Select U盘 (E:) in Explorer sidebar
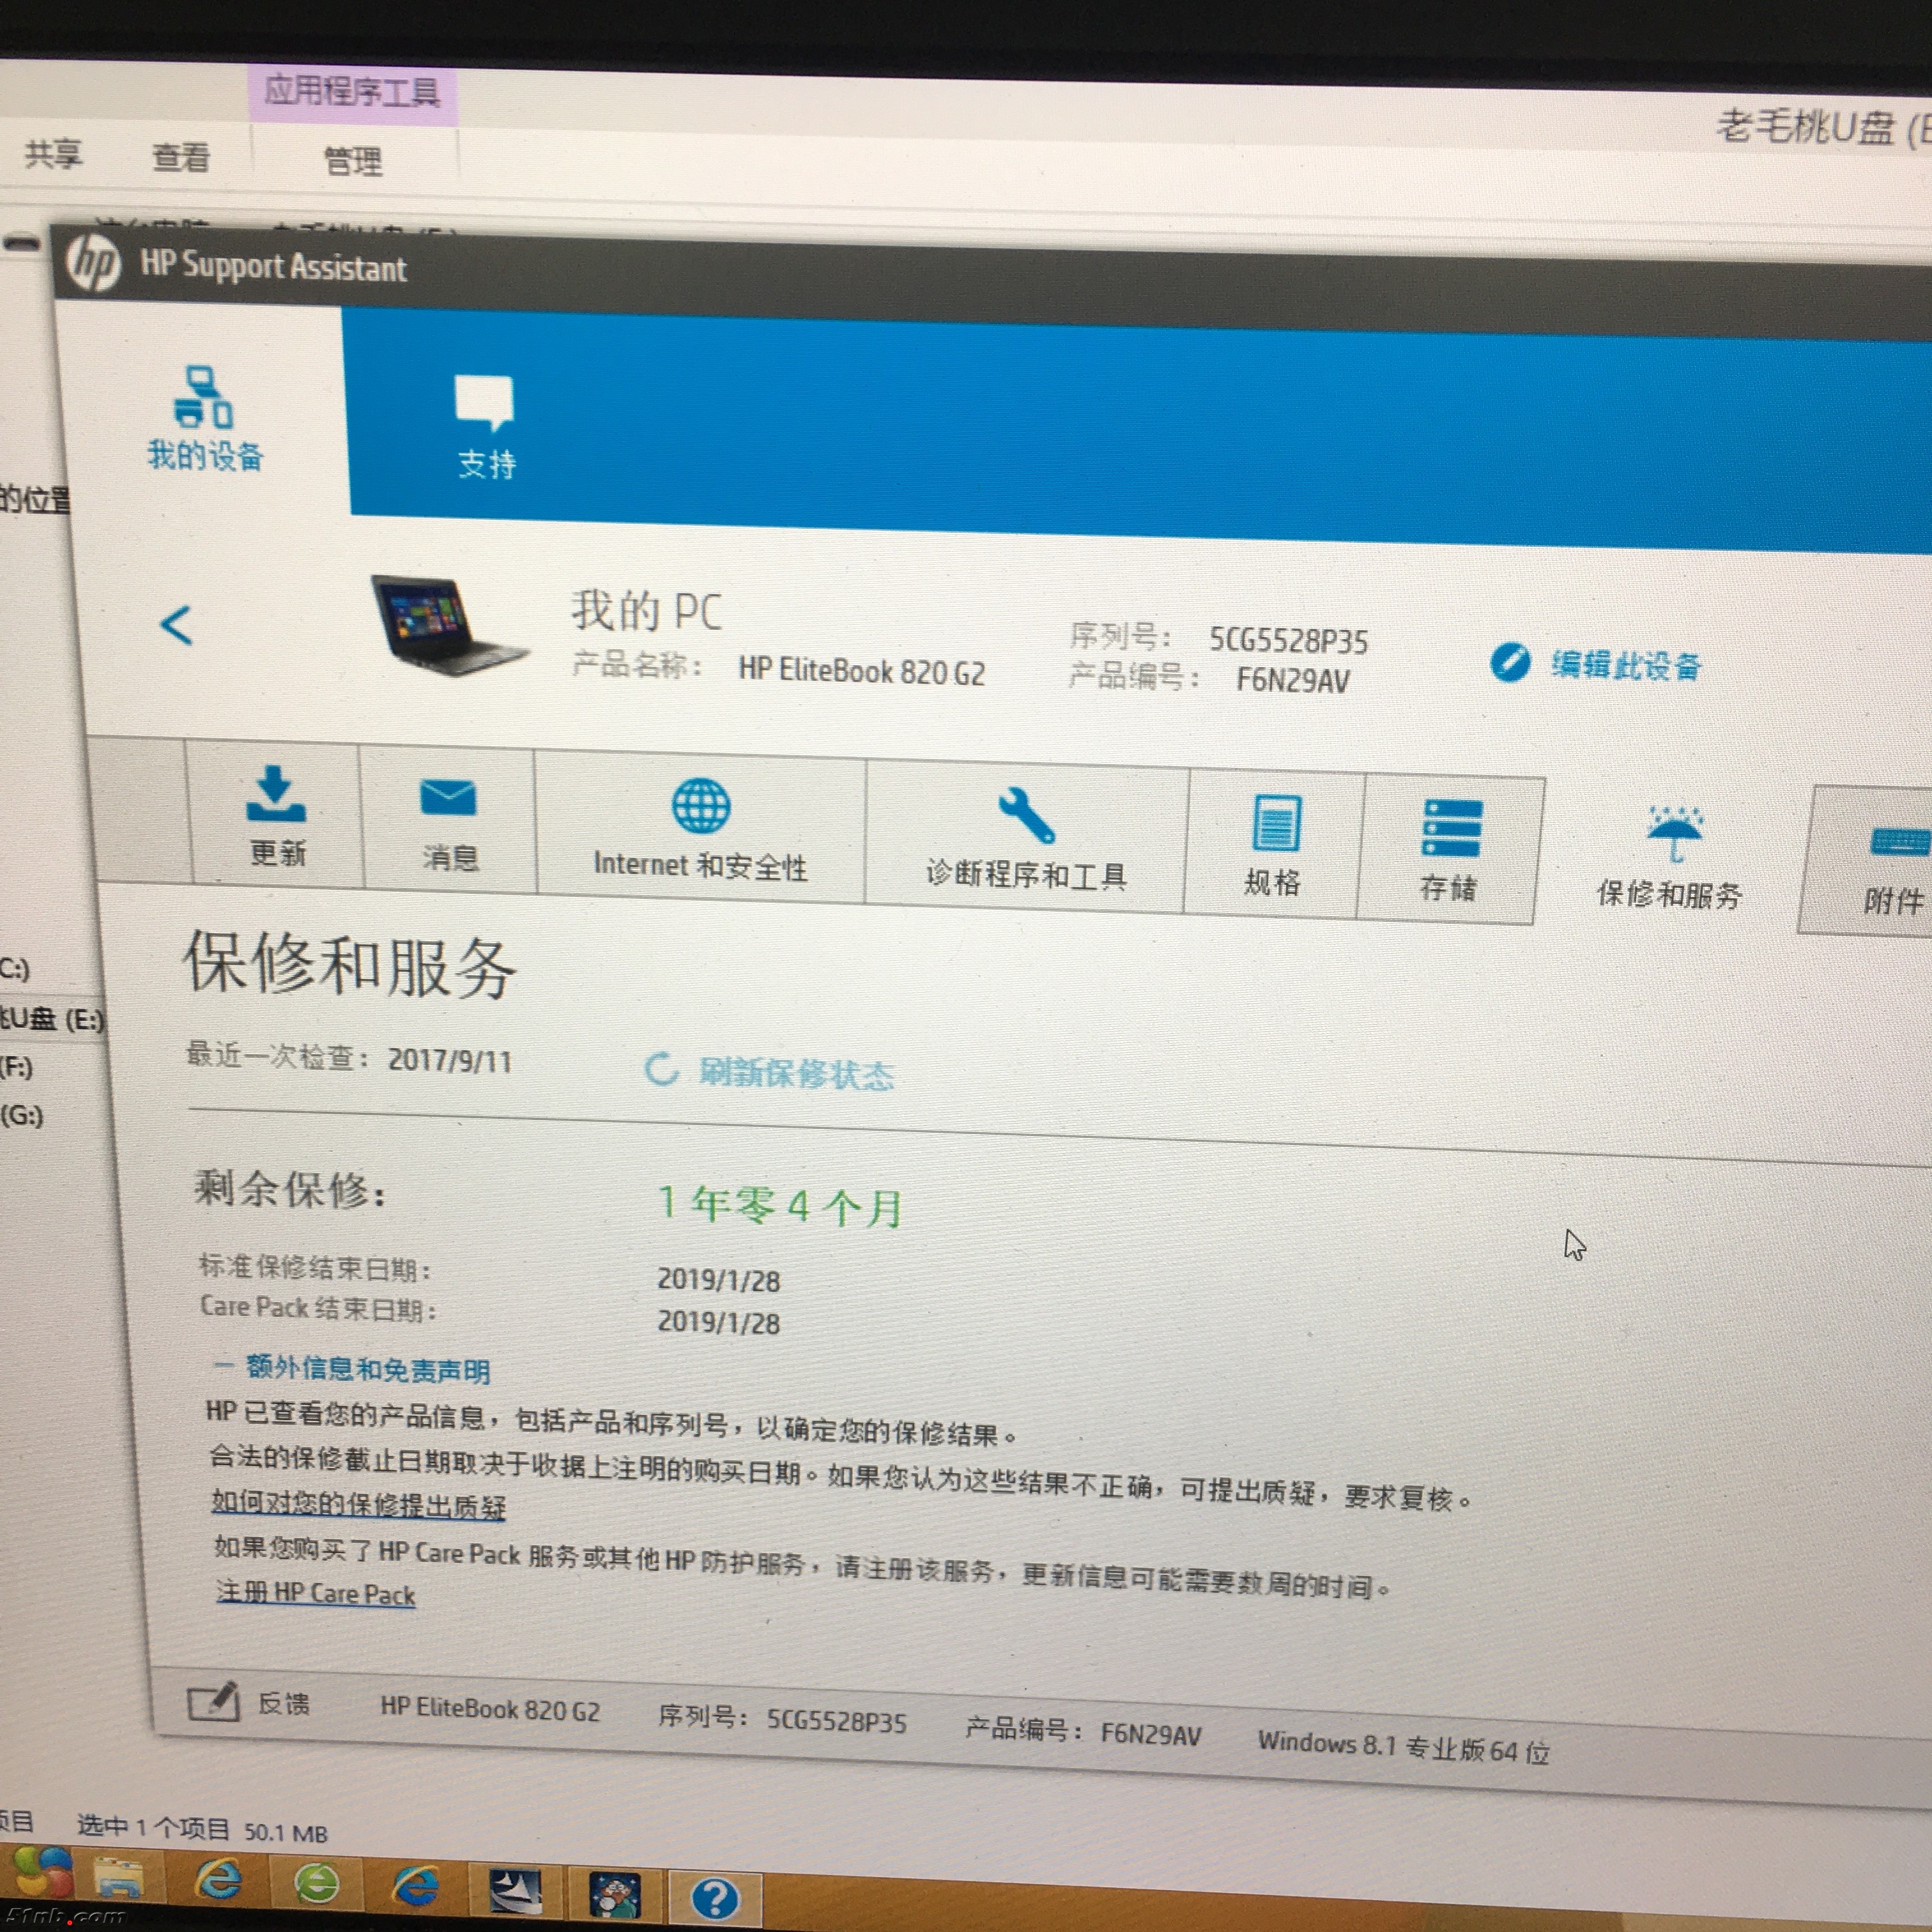This screenshot has width=1932, height=1932. point(52,1019)
